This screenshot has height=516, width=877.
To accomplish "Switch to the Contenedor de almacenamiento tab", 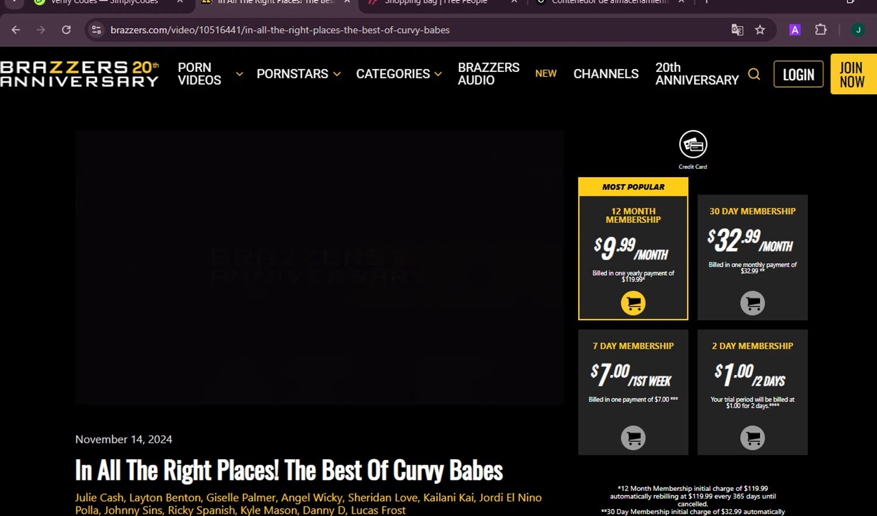I will [x=610, y=2].
